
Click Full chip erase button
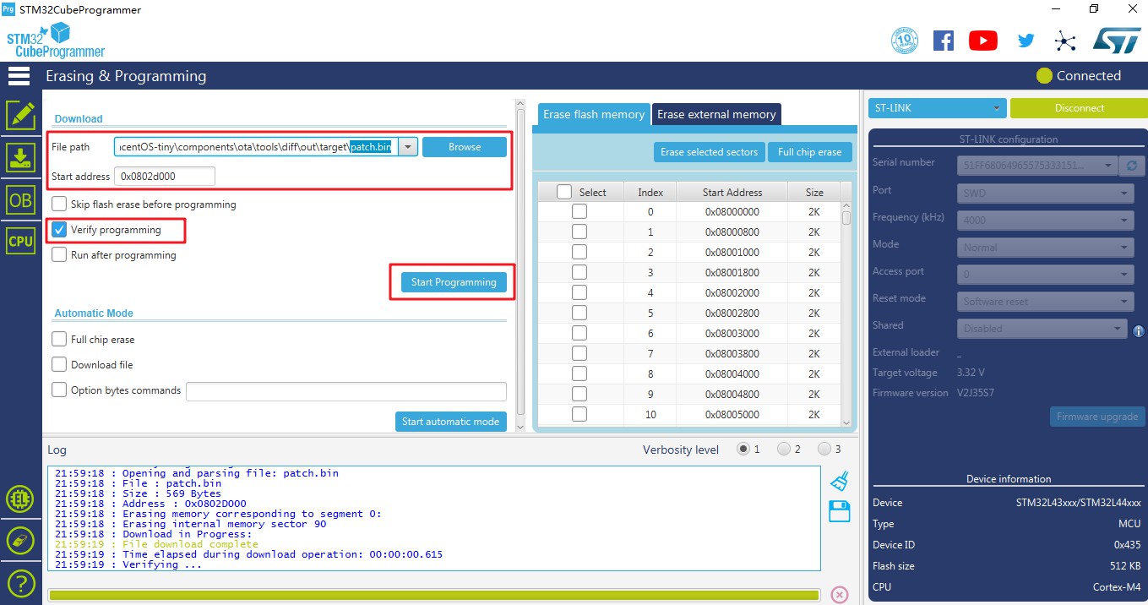click(x=809, y=152)
